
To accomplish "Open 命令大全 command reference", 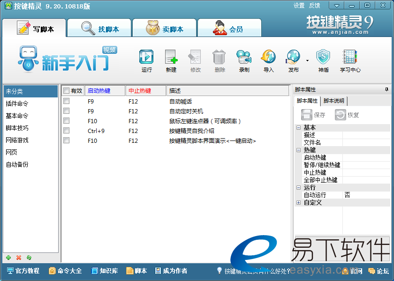I will pos(65,271).
